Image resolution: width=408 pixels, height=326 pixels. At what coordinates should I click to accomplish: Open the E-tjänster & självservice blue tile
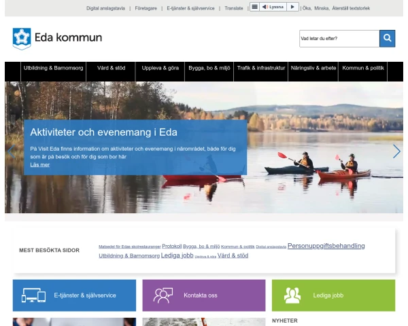(x=74, y=295)
